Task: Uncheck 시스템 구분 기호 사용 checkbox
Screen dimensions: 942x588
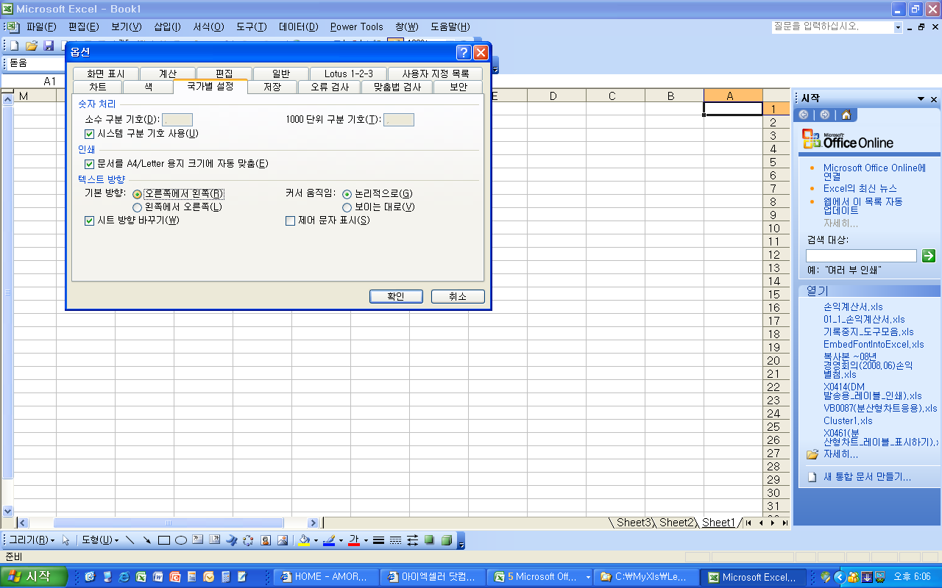Action: pos(90,134)
